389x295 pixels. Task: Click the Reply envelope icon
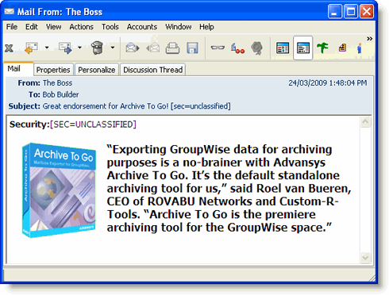click(x=31, y=48)
